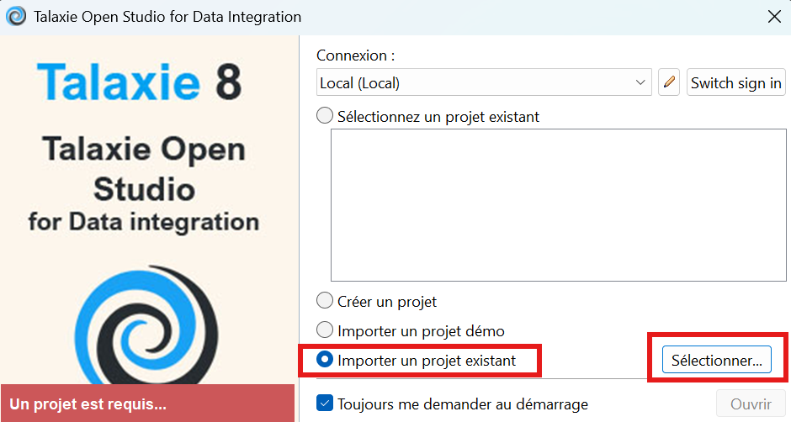791x422 pixels.
Task: Click the greyed-out 'Ouvrir' button
Action: point(751,404)
